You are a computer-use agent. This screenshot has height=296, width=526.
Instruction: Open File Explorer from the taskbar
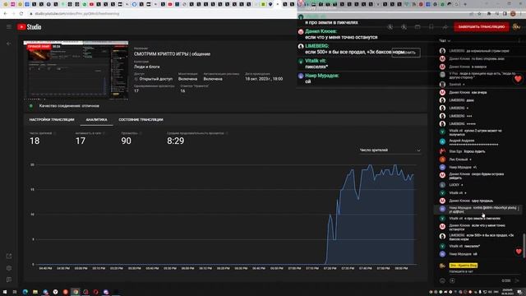[35, 292]
